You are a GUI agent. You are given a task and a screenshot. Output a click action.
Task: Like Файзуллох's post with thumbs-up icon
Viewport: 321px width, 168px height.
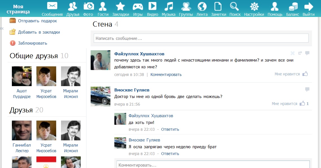pyautogui.click(x=305, y=74)
